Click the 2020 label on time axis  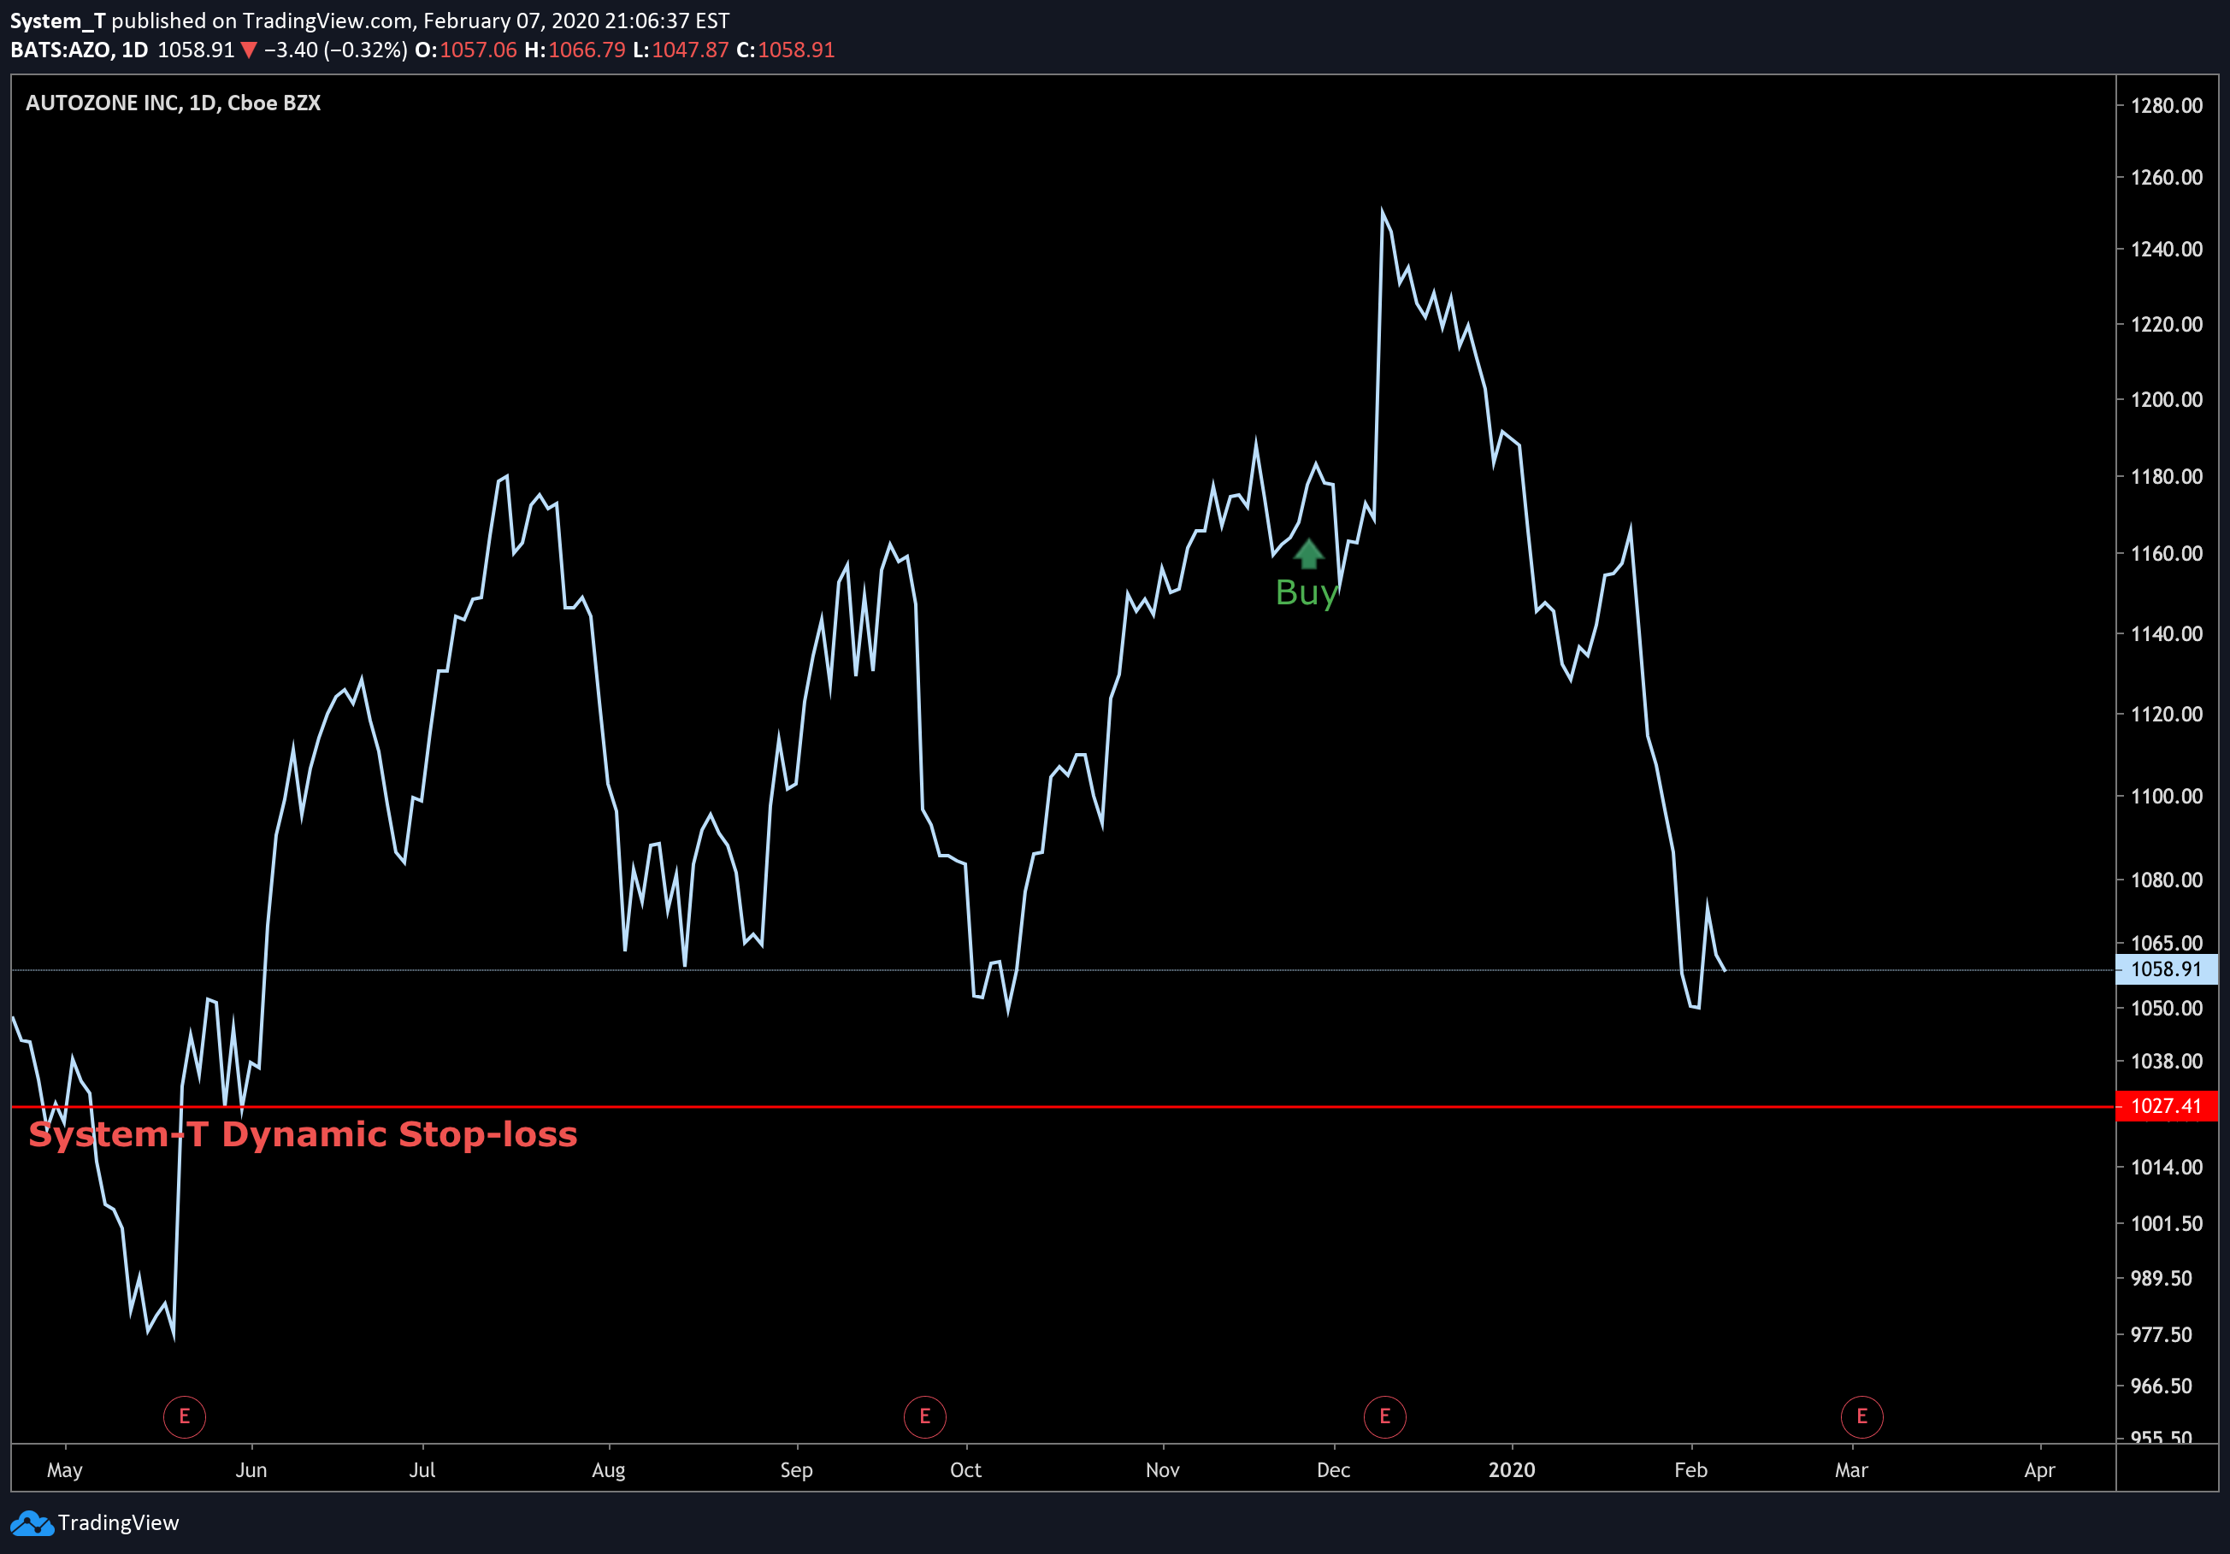coord(1513,1470)
